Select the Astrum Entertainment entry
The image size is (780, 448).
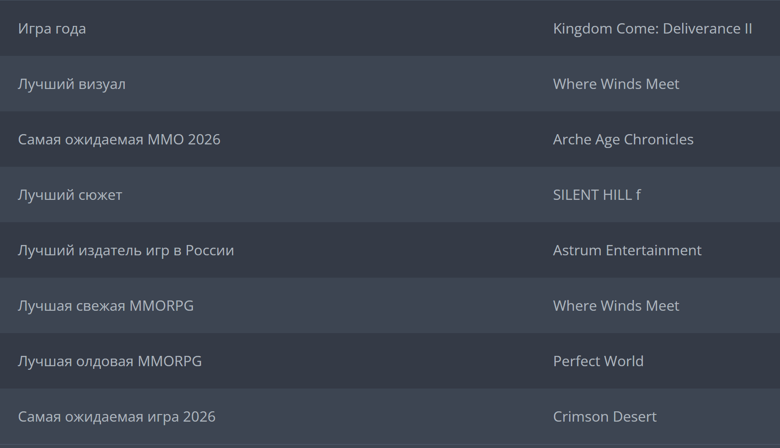coord(627,250)
